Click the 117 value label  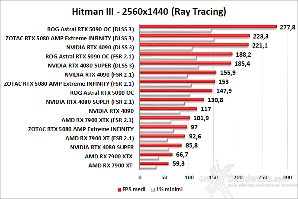(x=206, y=109)
